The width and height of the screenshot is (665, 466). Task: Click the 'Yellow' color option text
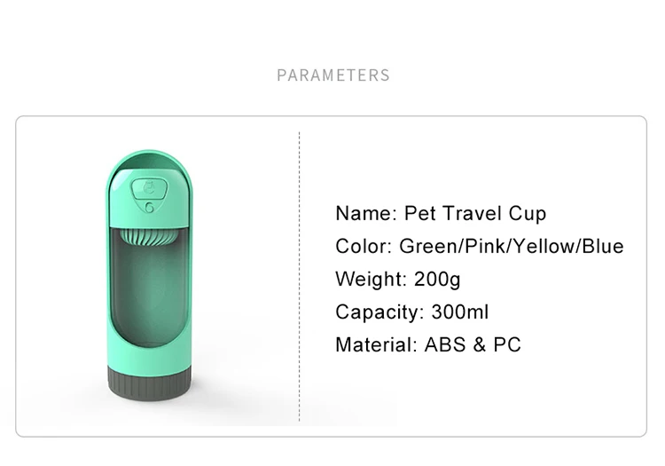[x=544, y=246]
